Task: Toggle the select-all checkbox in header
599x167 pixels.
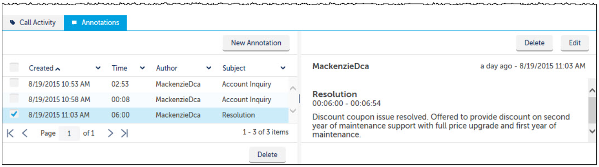Action: coord(14,67)
